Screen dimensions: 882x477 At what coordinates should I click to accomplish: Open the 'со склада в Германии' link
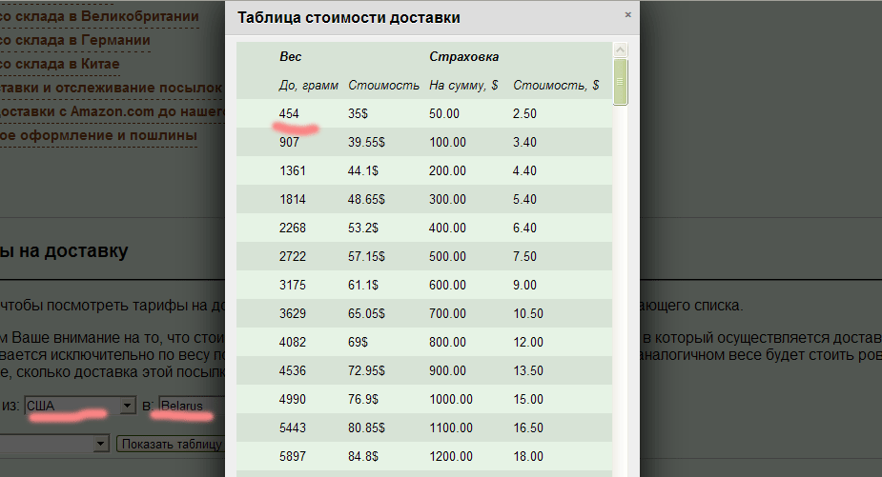coord(74,41)
